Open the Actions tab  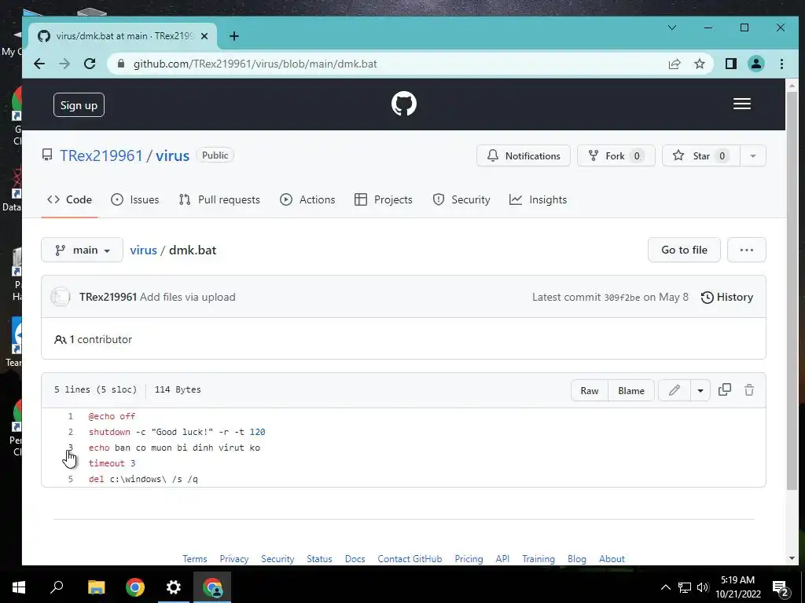click(x=307, y=199)
